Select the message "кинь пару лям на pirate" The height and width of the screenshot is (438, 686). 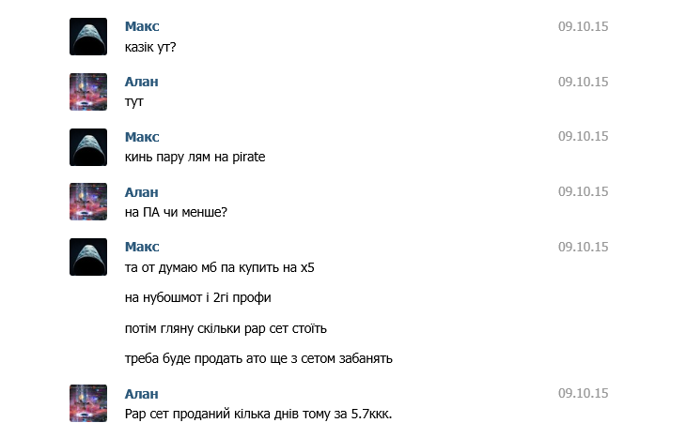tap(195, 157)
